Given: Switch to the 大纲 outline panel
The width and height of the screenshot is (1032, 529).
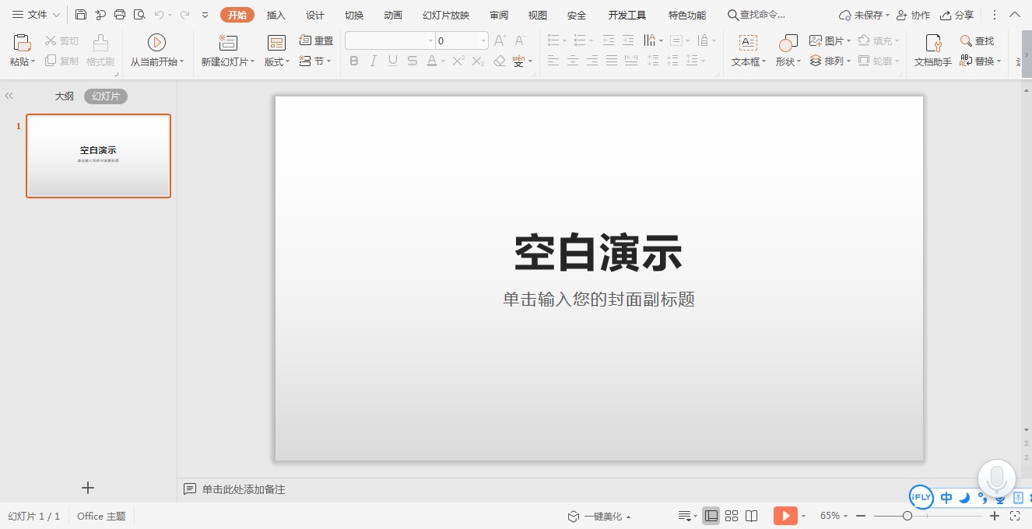Looking at the screenshot, I should (64, 96).
